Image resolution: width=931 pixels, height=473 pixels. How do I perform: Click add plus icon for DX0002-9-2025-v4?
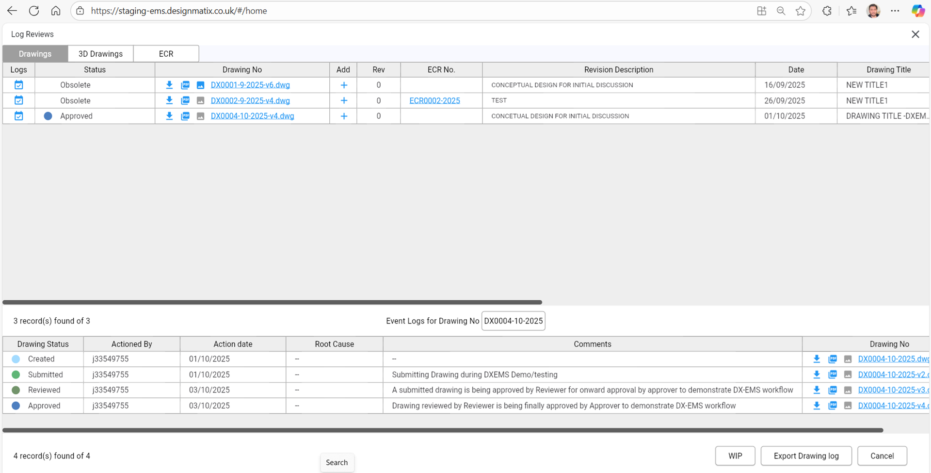point(344,100)
